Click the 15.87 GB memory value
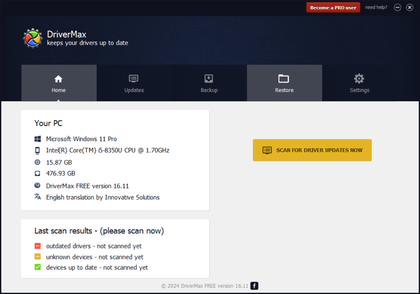The image size is (420, 294). pyautogui.click(x=59, y=162)
